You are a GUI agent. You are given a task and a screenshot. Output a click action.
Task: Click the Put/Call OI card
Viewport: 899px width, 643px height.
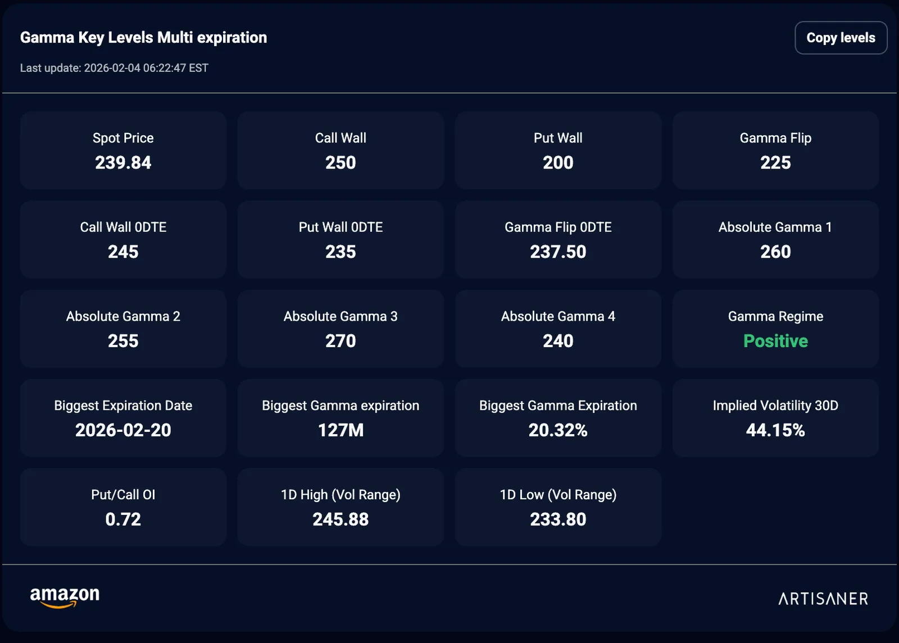click(x=123, y=507)
